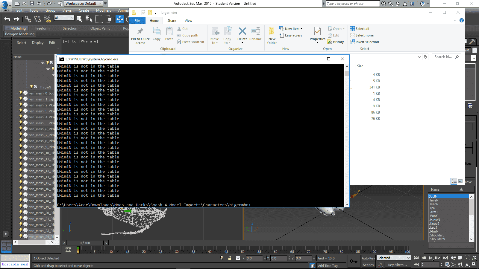Screen dimensions: 479x269
Task: Switch to the View tab in Explorer
Action: click(188, 21)
